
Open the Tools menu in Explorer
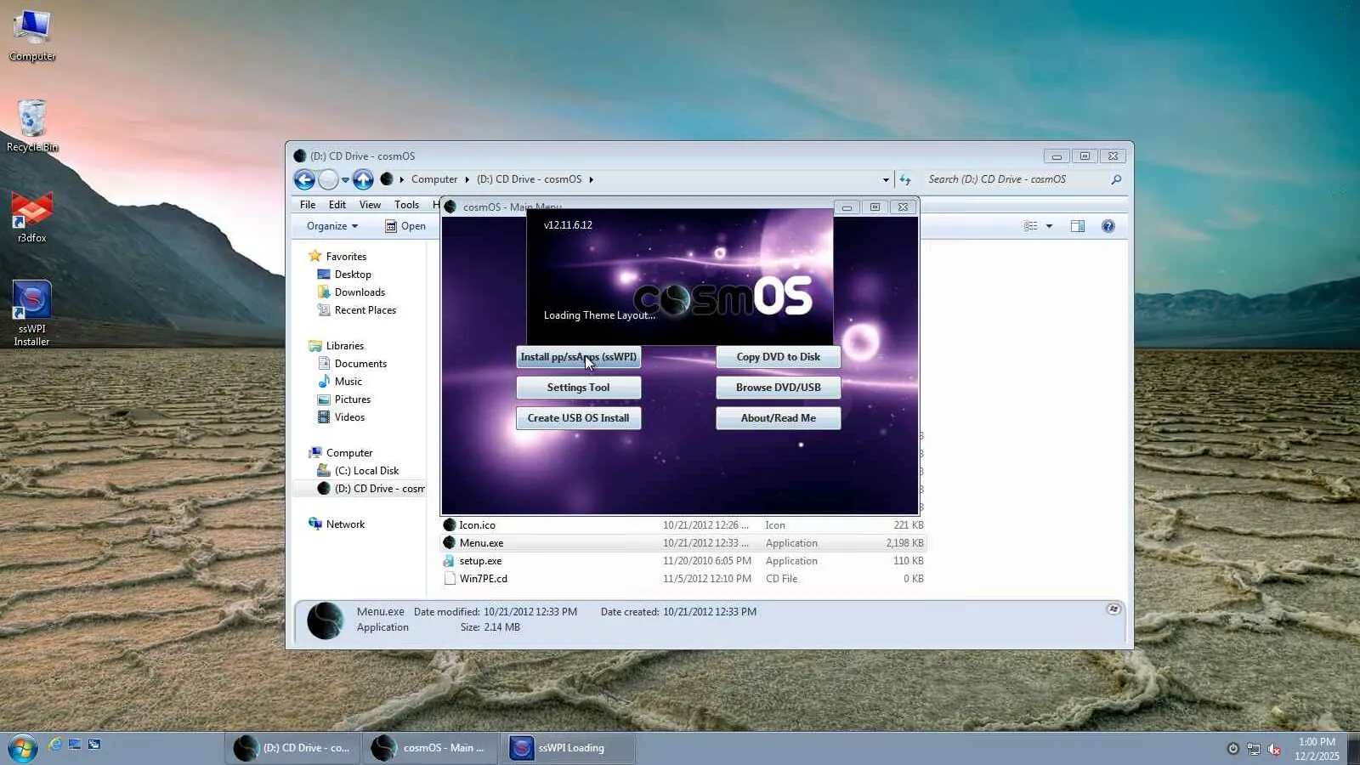[x=406, y=205]
